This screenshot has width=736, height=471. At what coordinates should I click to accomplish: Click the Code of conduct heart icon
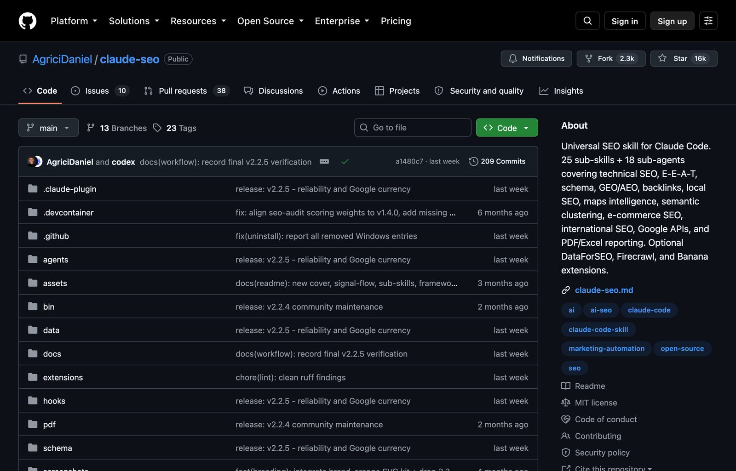click(x=566, y=419)
